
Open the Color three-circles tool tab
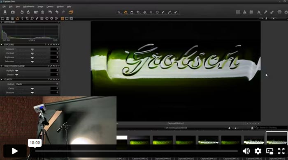[12, 18]
